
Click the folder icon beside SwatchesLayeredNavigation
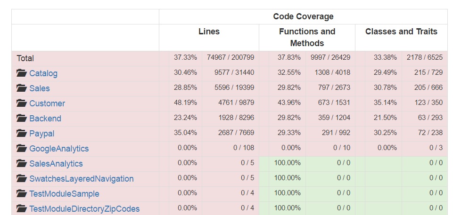click(x=21, y=179)
